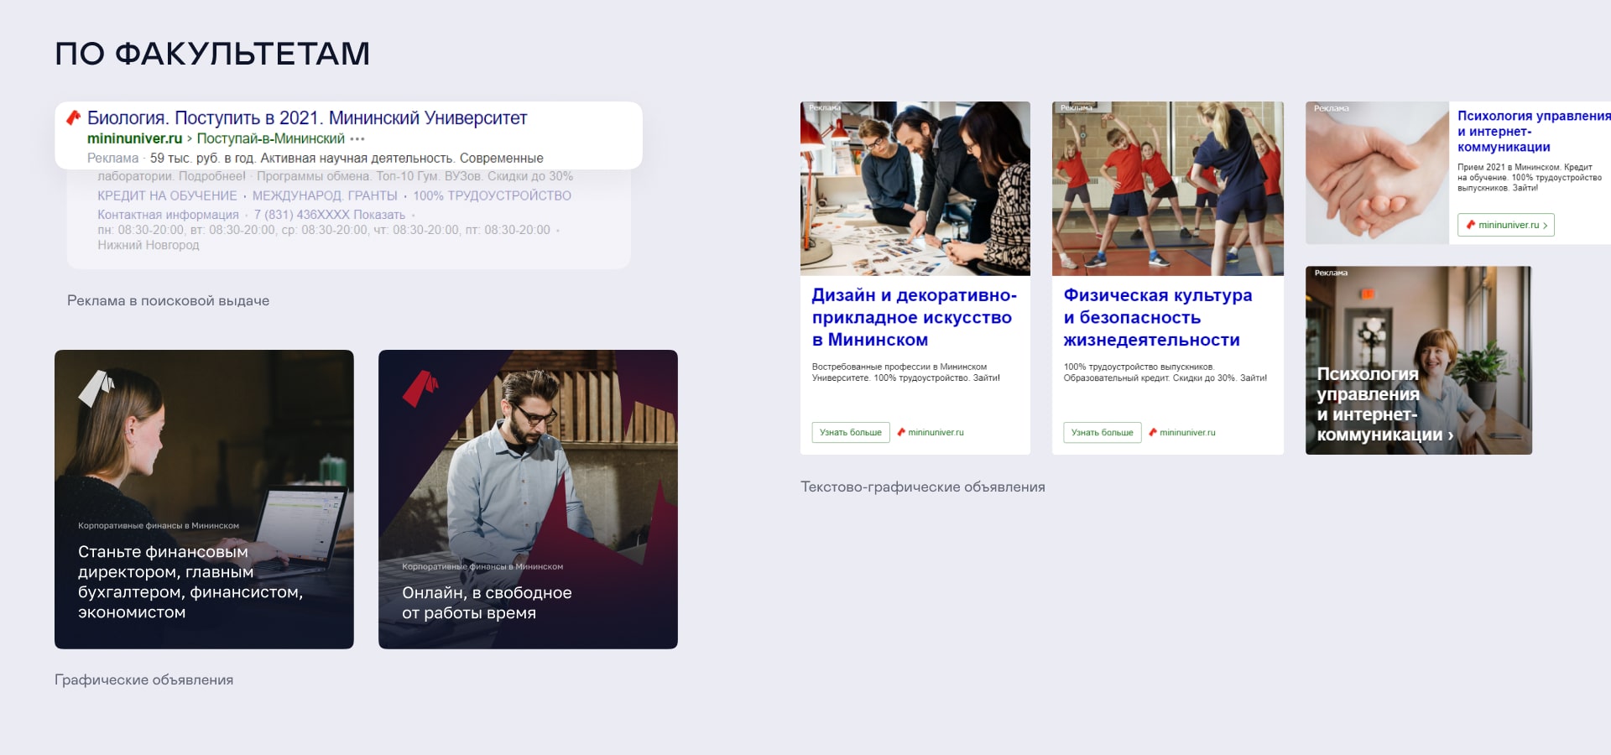Open the КРЕДИТ НА ОБУЧЕНИЕ sitelink
The image size is (1611, 755).
point(167,195)
